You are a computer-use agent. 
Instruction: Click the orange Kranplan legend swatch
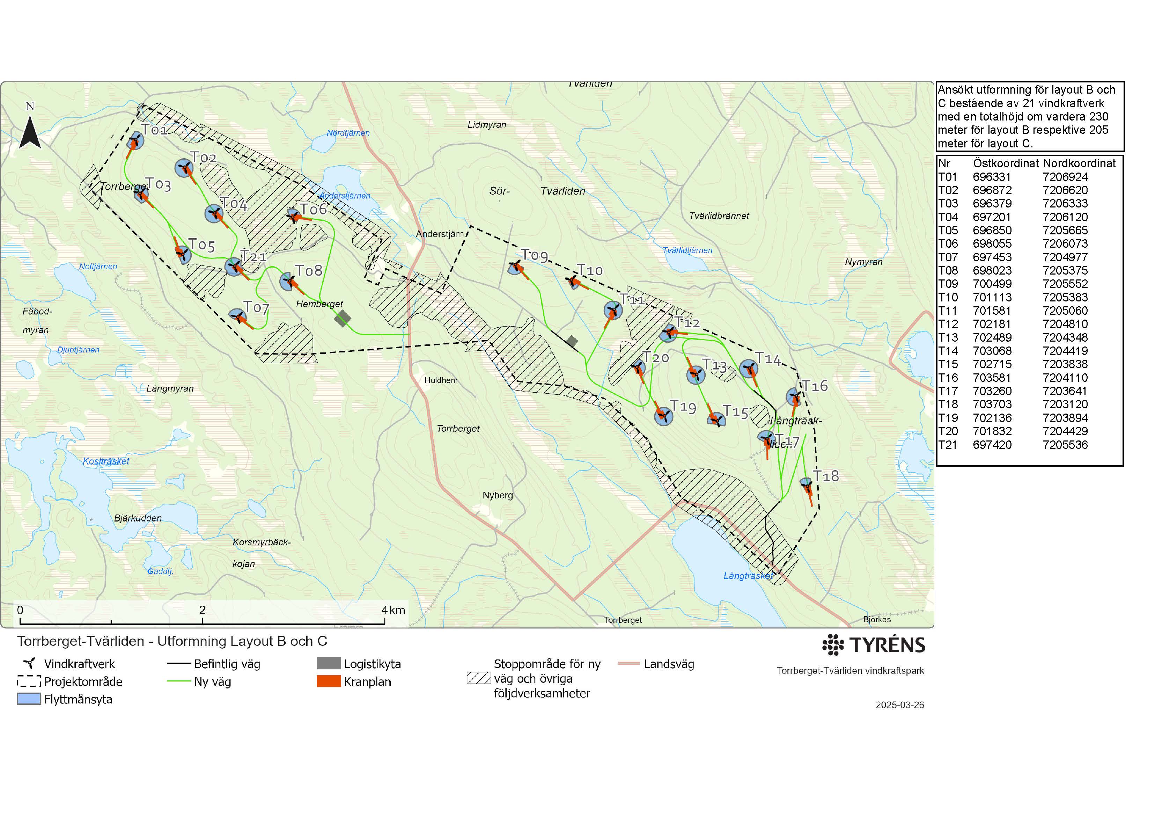click(329, 681)
